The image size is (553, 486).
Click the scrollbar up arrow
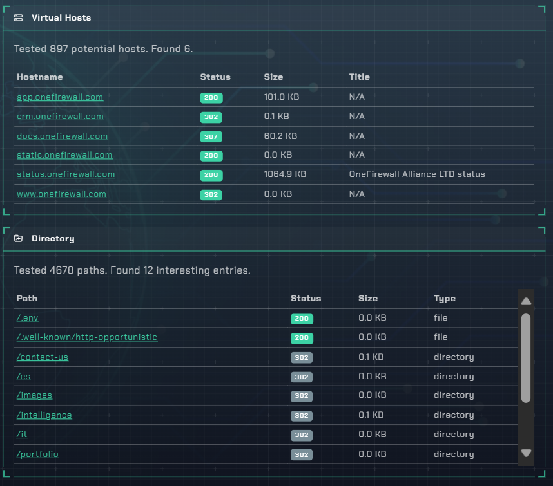[x=526, y=301]
